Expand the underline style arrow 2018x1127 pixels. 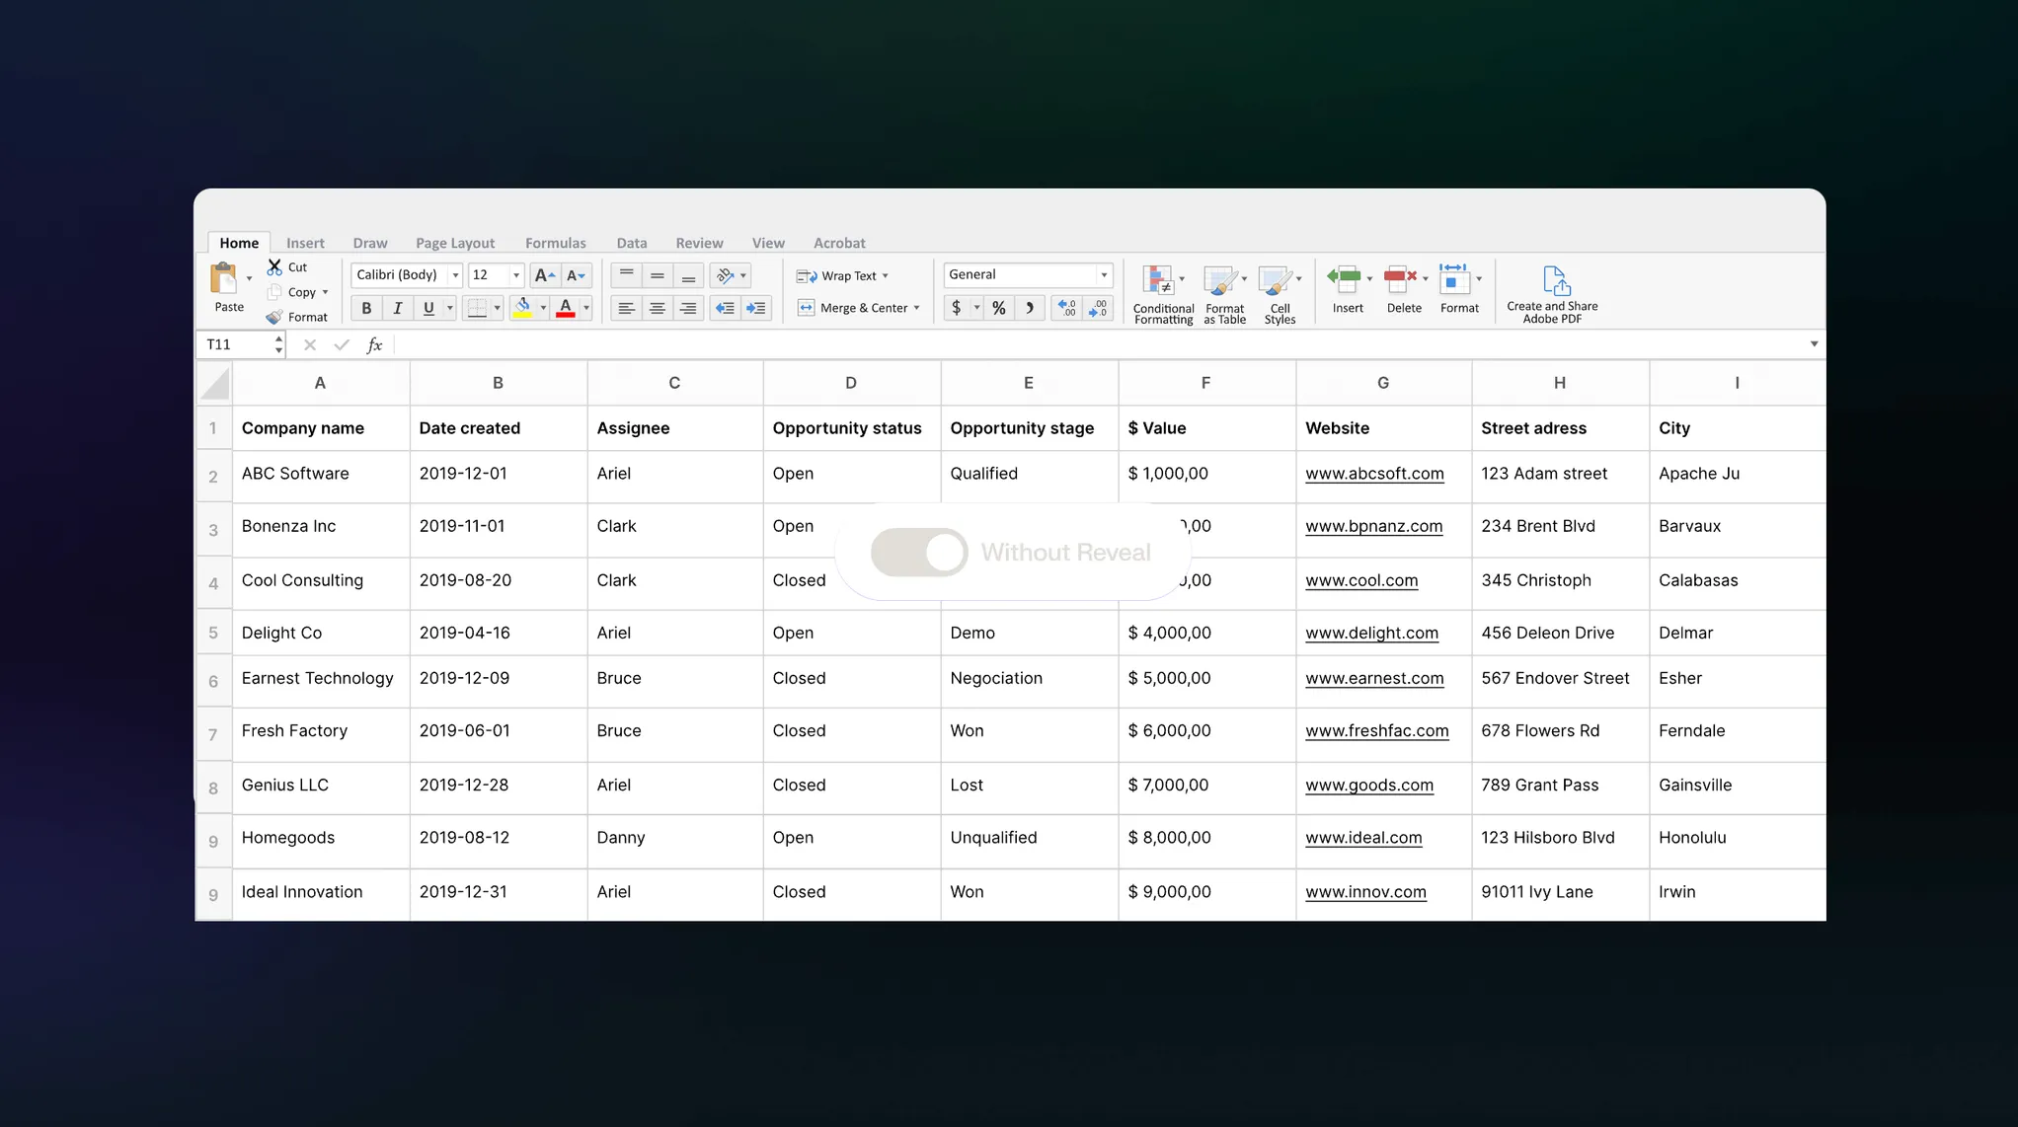point(449,308)
